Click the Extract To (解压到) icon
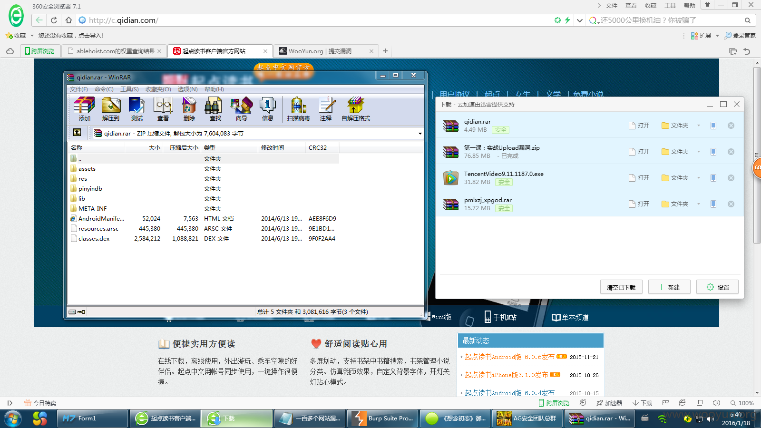The width and height of the screenshot is (761, 428). [x=111, y=109]
